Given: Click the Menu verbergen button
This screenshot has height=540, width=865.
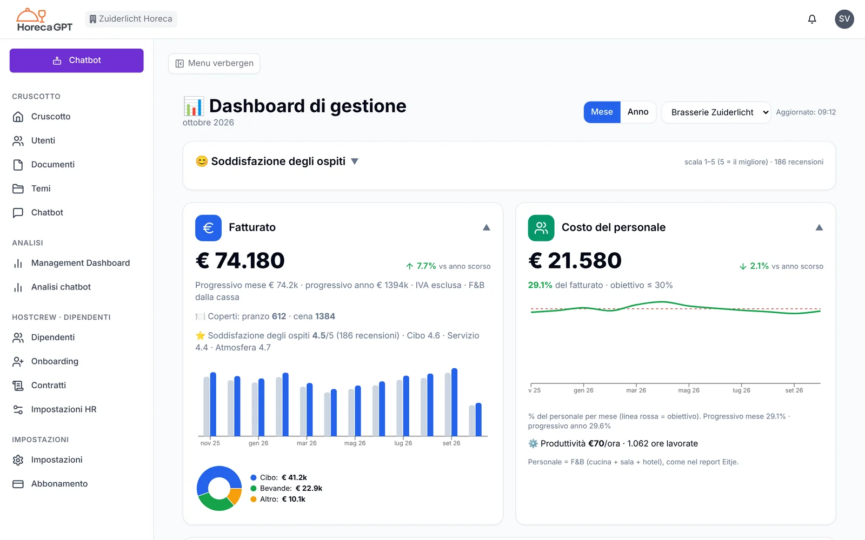Looking at the screenshot, I should 214,63.
